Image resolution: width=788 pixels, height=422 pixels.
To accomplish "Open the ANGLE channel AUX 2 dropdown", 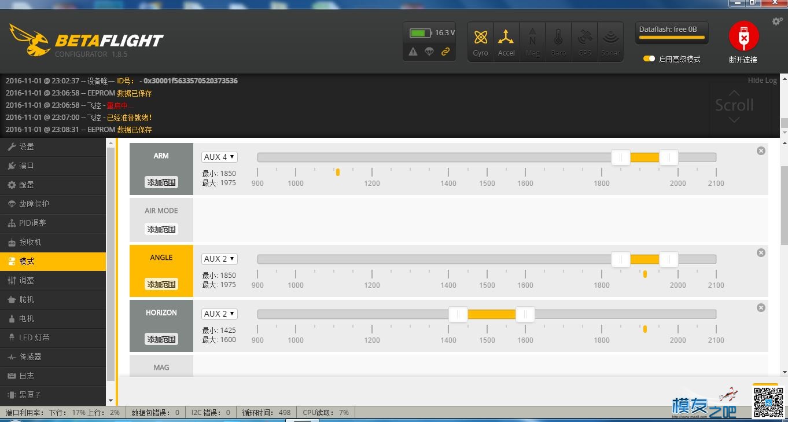I will coord(219,259).
